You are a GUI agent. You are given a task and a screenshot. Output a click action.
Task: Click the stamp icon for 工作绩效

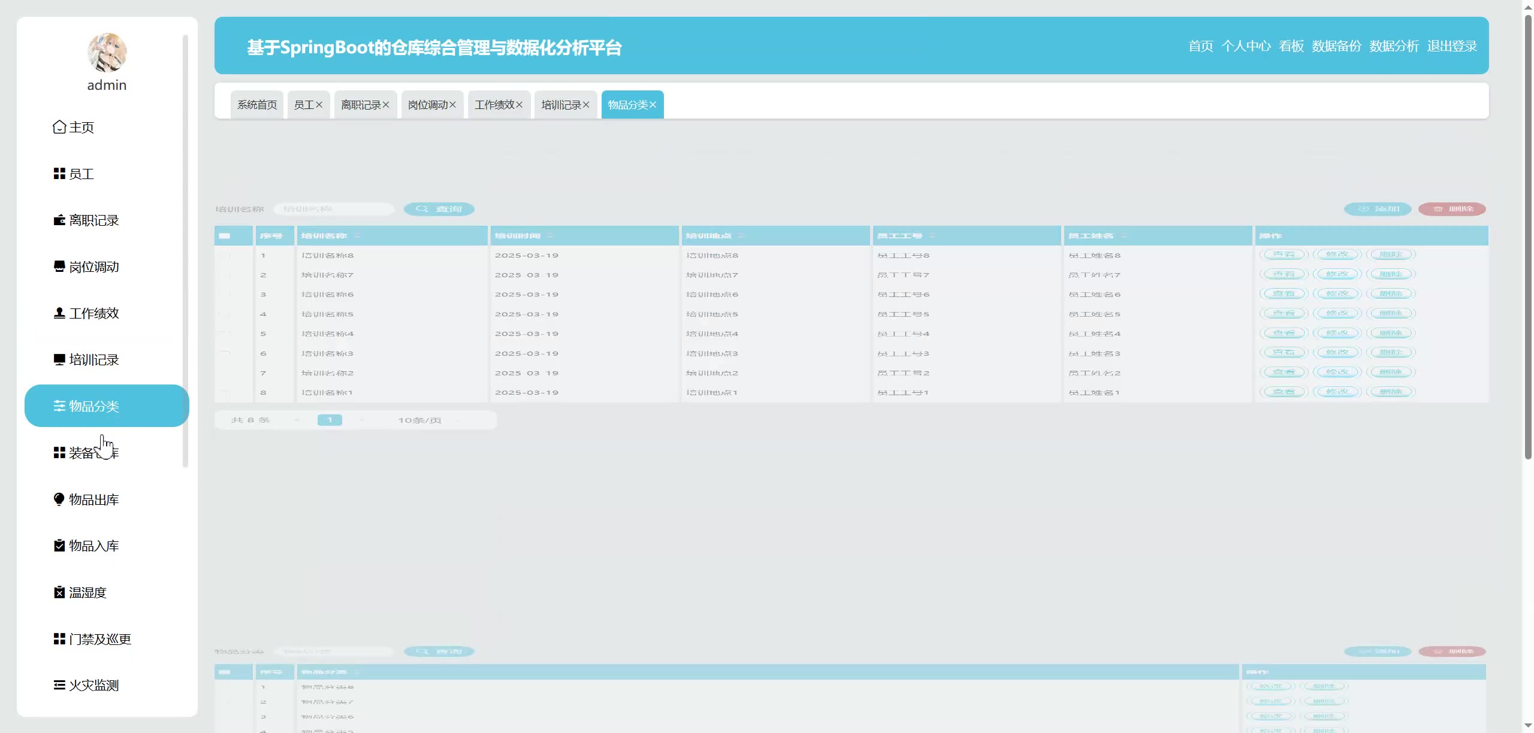pos(59,313)
